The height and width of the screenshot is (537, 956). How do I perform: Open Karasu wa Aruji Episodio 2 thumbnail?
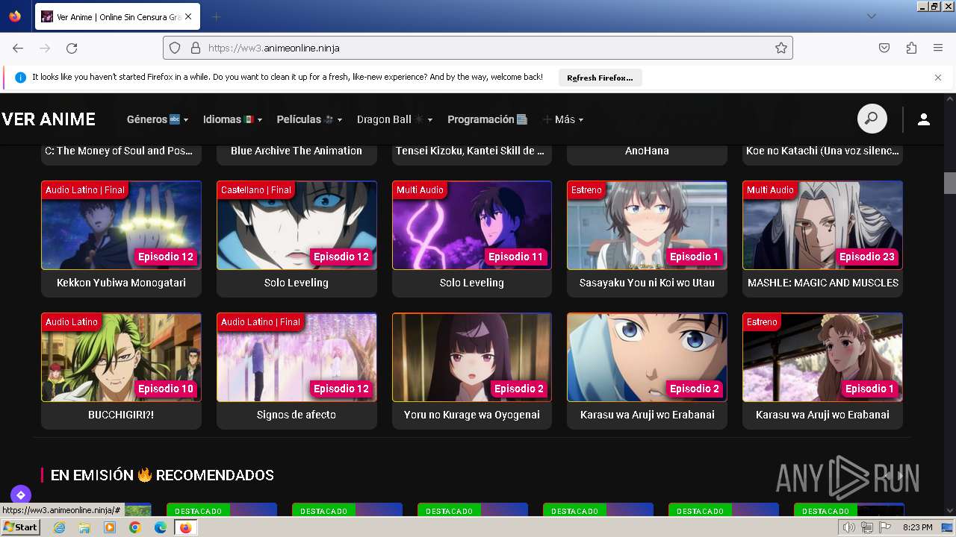tap(647, 357)
